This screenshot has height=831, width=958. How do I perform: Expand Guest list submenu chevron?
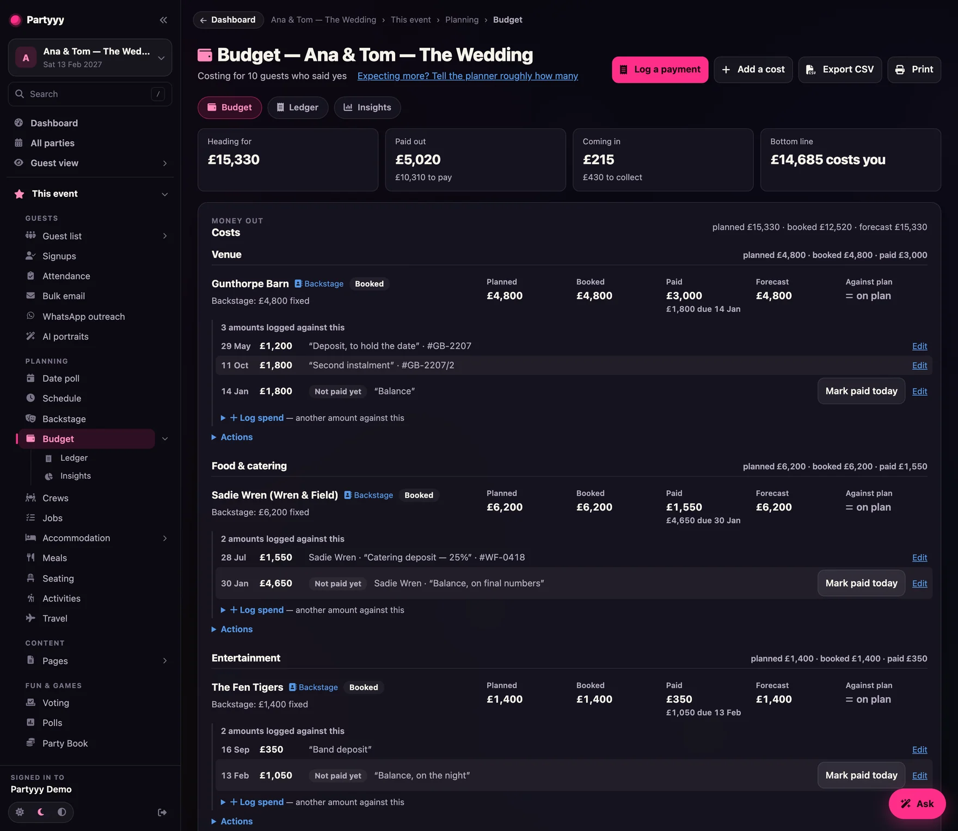click(164, 236)
